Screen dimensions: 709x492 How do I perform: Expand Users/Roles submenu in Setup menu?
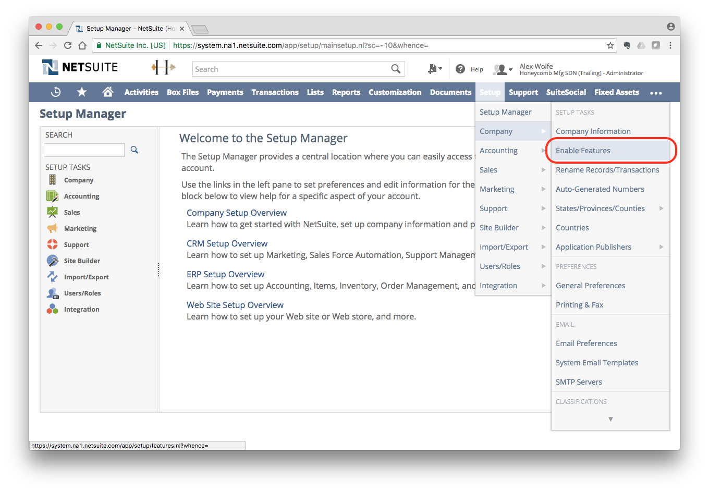(x=543, y=266)
